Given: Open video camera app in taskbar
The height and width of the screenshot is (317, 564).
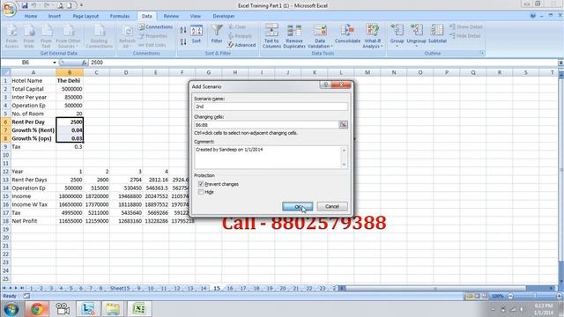Looking at the screenshot, I should (x=63, y=309).
